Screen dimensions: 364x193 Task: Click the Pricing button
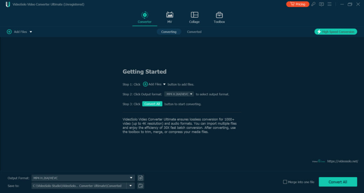[298, 4]
